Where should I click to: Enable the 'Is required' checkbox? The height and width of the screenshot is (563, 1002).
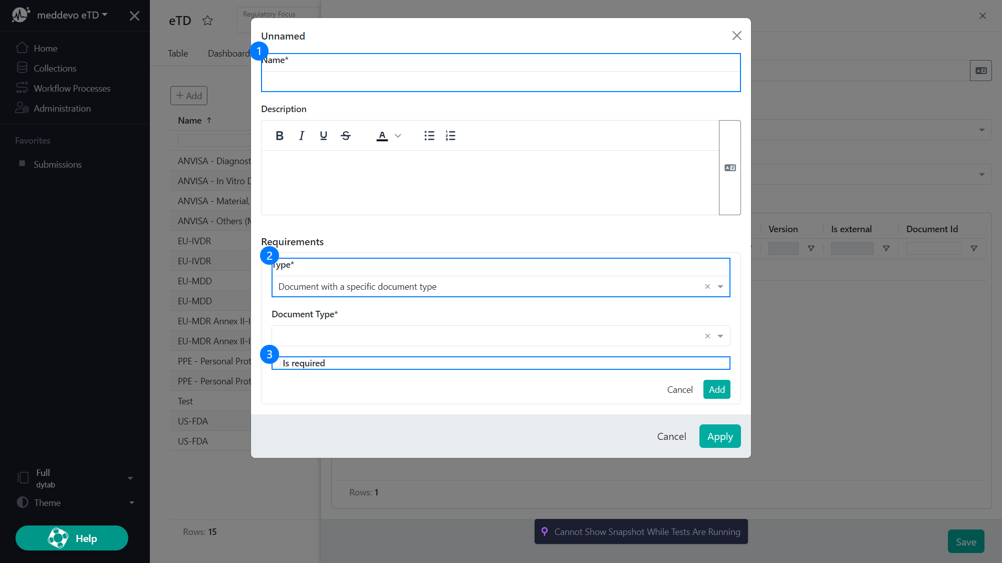pos(277,363)
